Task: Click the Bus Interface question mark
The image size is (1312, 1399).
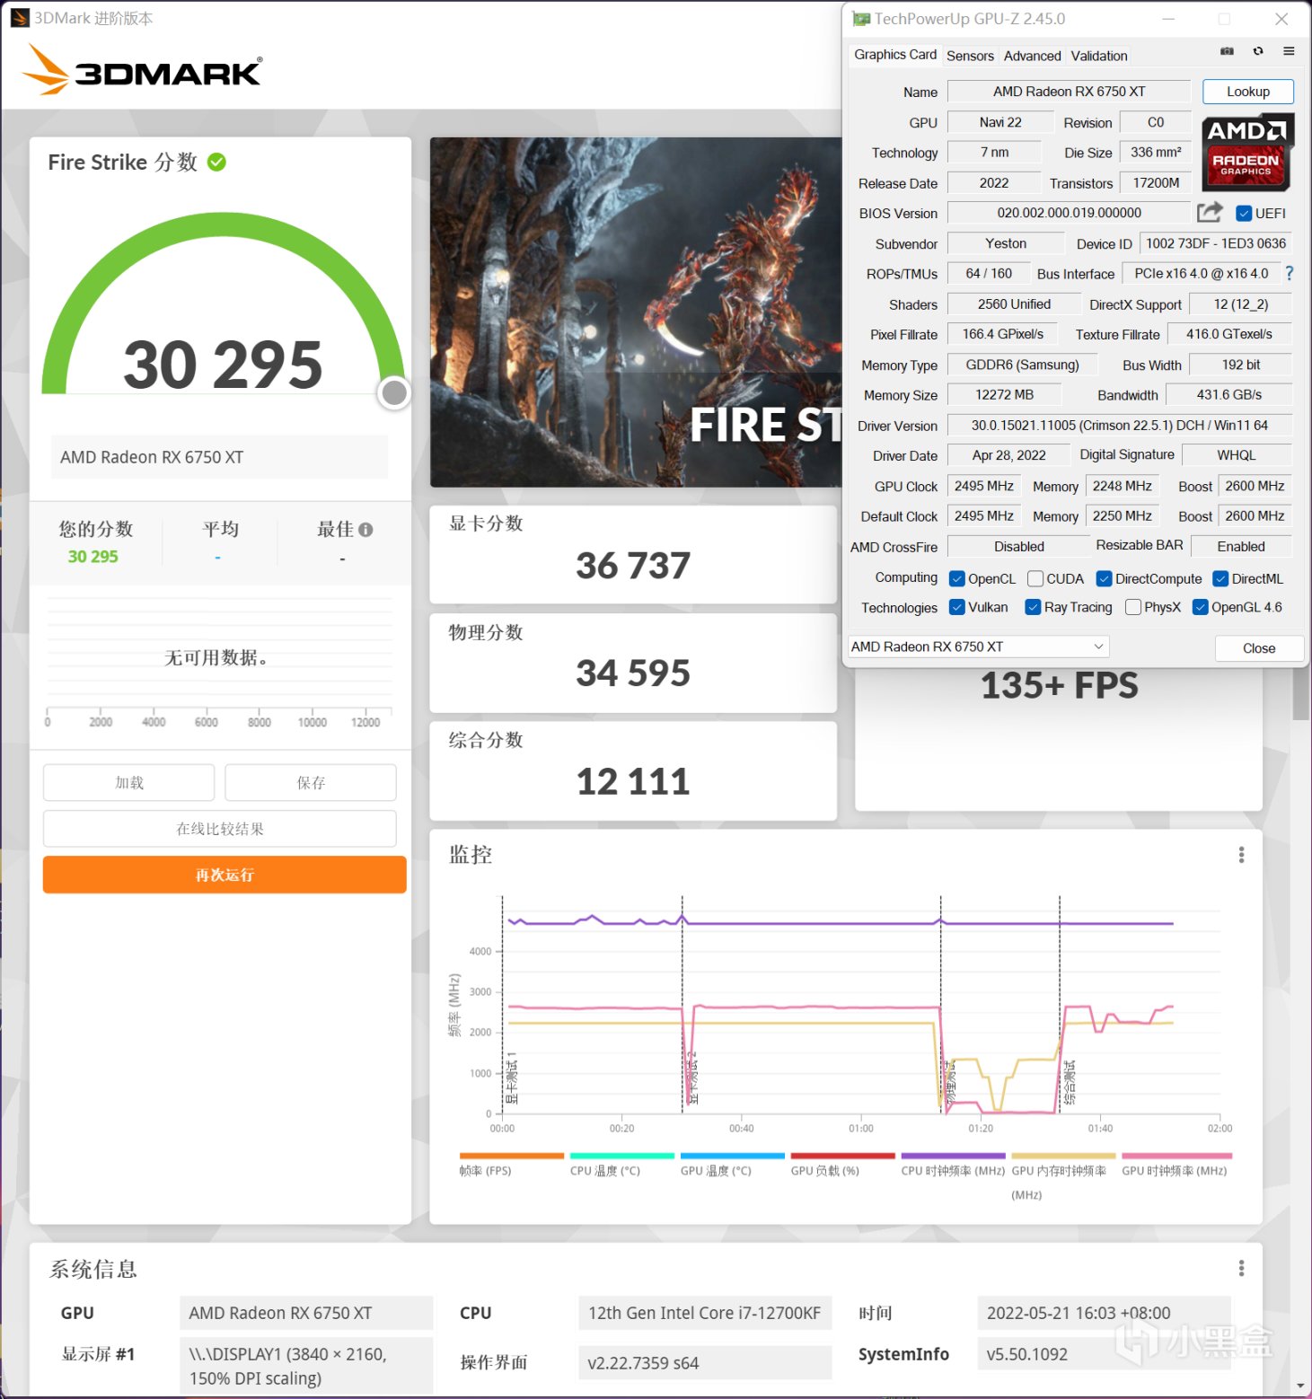Action: 1289,273
